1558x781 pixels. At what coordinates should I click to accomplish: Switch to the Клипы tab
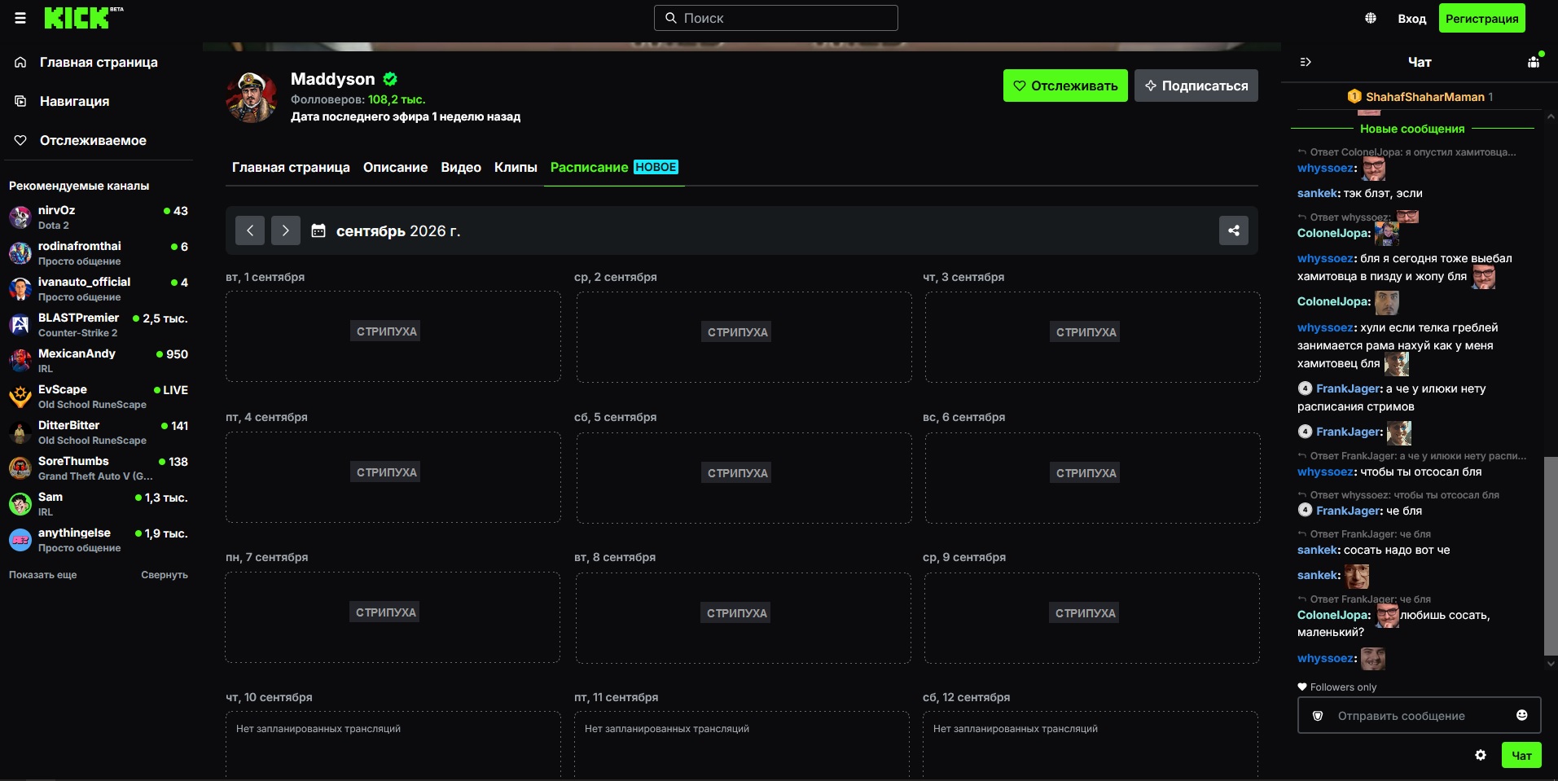click(516, 167)
